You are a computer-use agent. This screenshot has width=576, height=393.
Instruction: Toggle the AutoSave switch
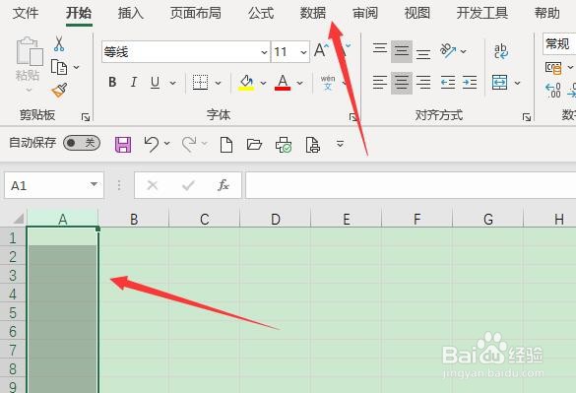(x=82, y=143)
